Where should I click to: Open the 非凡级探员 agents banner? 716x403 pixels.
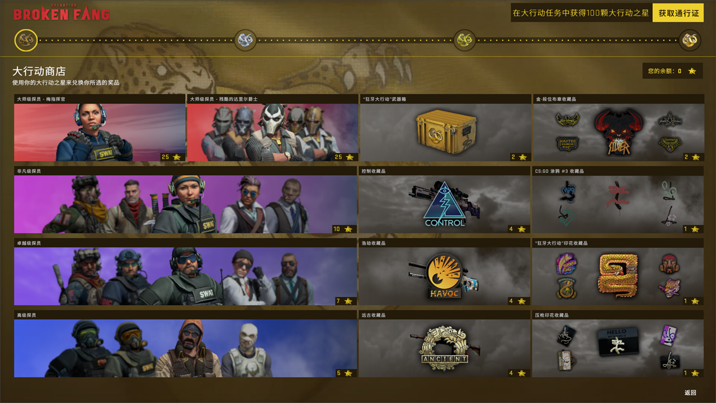186,200
